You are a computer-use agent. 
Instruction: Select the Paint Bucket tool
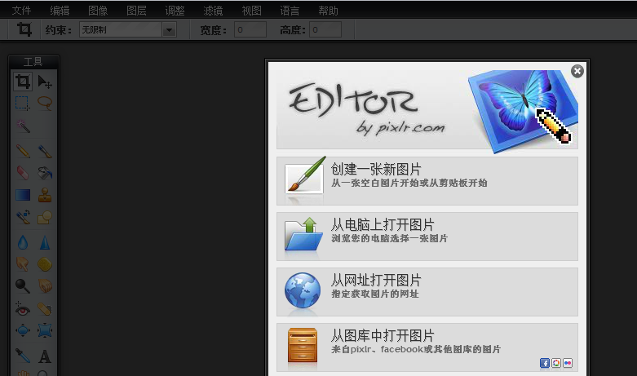pos(45,173)
